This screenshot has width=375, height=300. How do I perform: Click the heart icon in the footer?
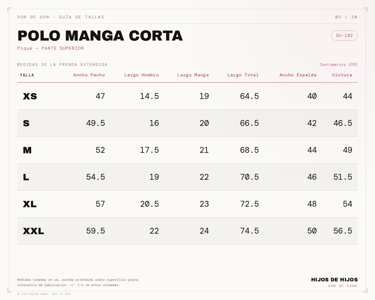pyautogui.click(x=18, y=294)
